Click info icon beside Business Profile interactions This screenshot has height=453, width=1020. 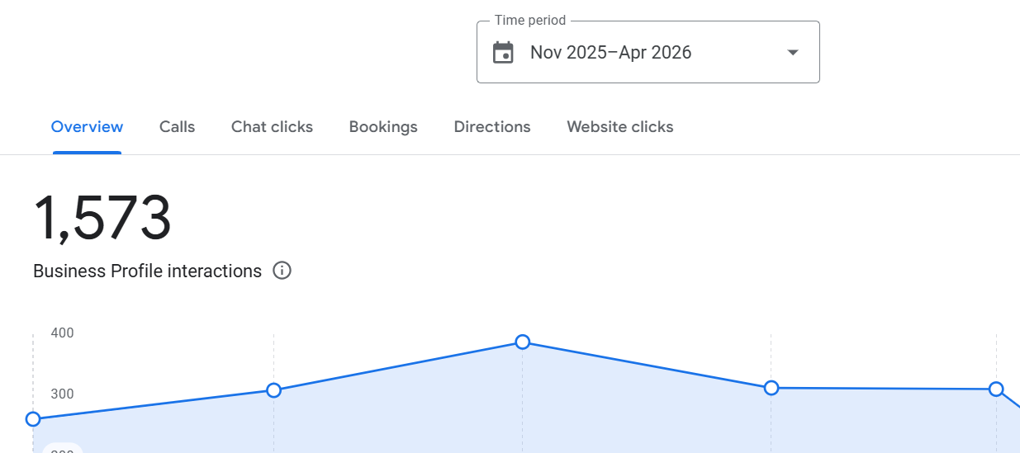pyautogui.click(x=282, y=271)
